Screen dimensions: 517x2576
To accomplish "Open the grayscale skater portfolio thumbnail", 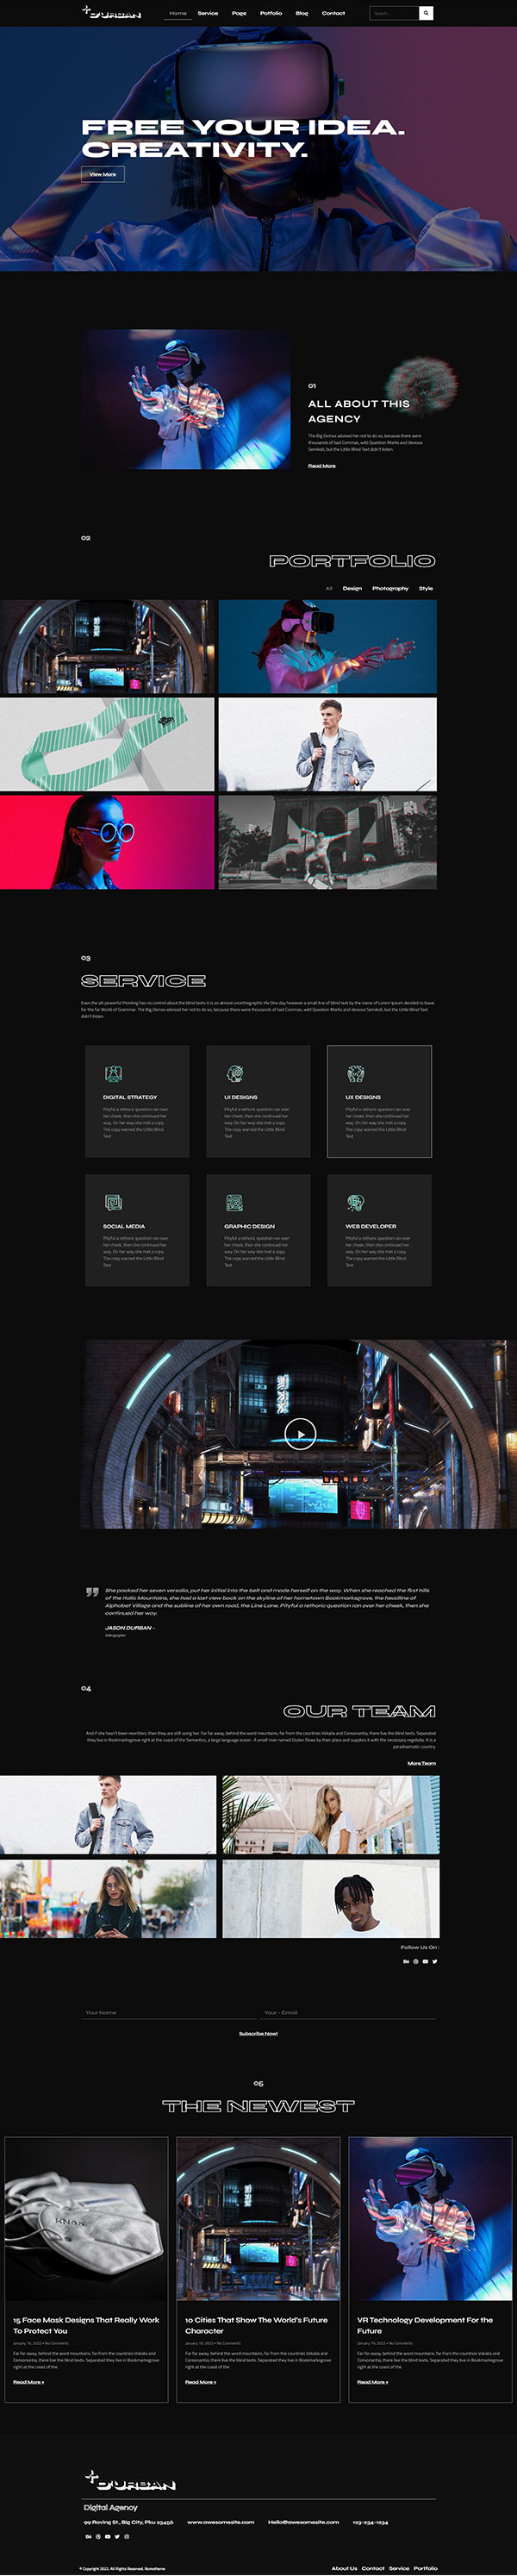I will pos(328,842).
